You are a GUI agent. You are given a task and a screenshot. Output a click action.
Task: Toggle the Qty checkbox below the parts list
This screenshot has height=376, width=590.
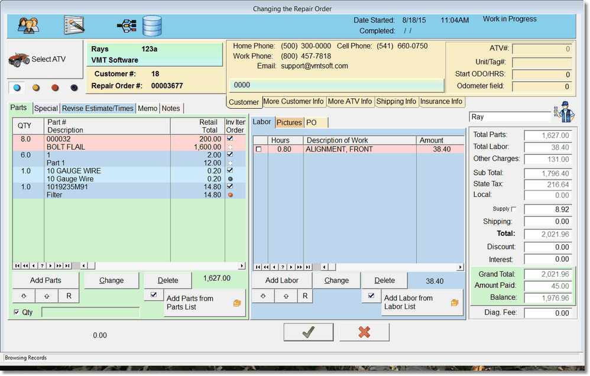coord(17,312)
